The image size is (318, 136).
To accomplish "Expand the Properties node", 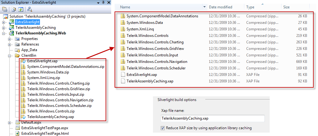I will click(x=9, y=39).
